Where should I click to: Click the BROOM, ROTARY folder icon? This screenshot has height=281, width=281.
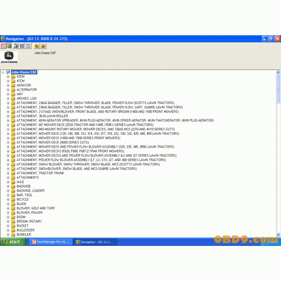[x=13, y=222]
